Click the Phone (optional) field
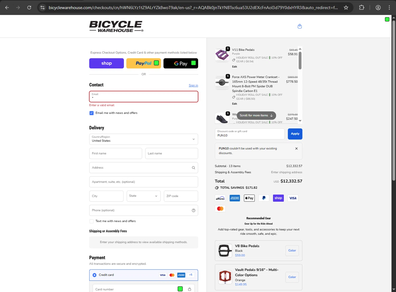This screenshot has width=396, height=292. tap(144, 210)
